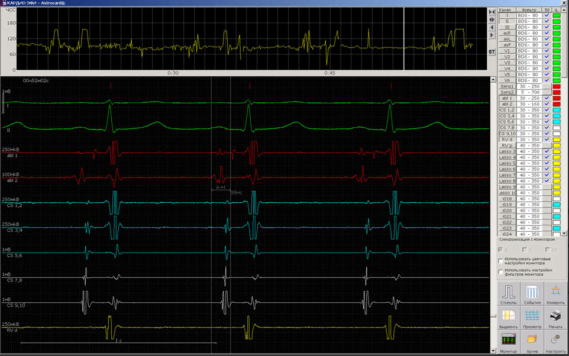Open Настроить (settings) icon

click(x=555, y=342)
